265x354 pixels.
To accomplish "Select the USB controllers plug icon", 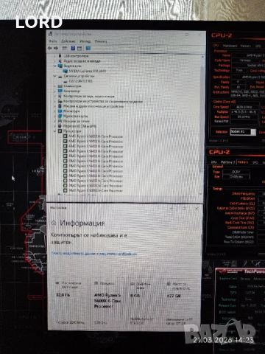I will [x=60, y=56].
